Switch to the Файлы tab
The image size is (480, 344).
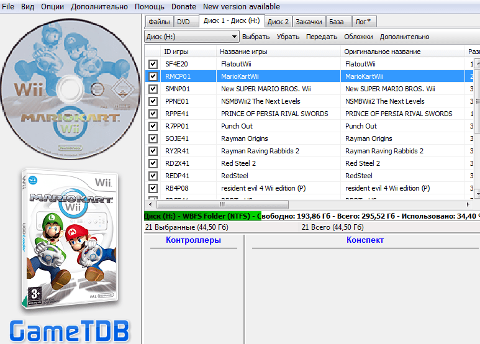coord(159,22)
